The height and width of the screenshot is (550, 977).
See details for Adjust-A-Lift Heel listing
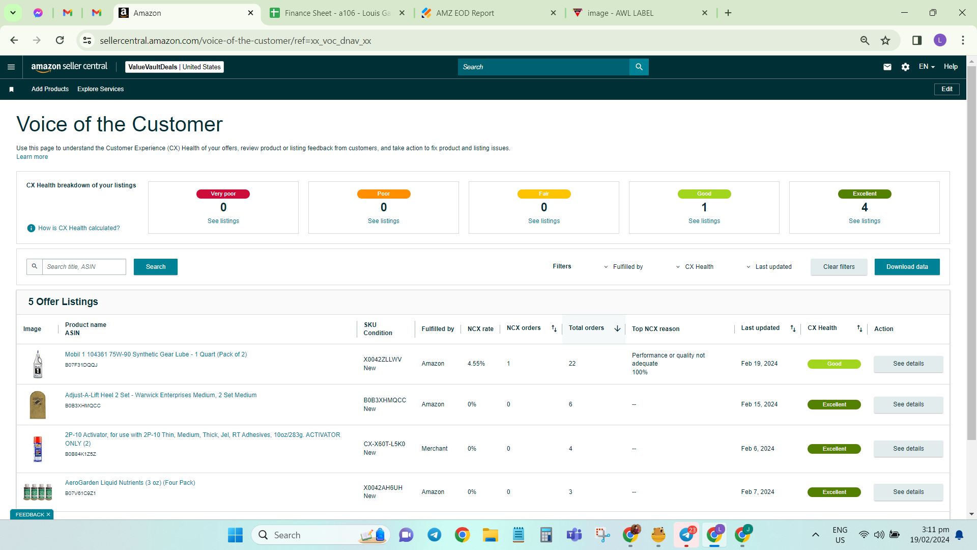tap(908, 404)
